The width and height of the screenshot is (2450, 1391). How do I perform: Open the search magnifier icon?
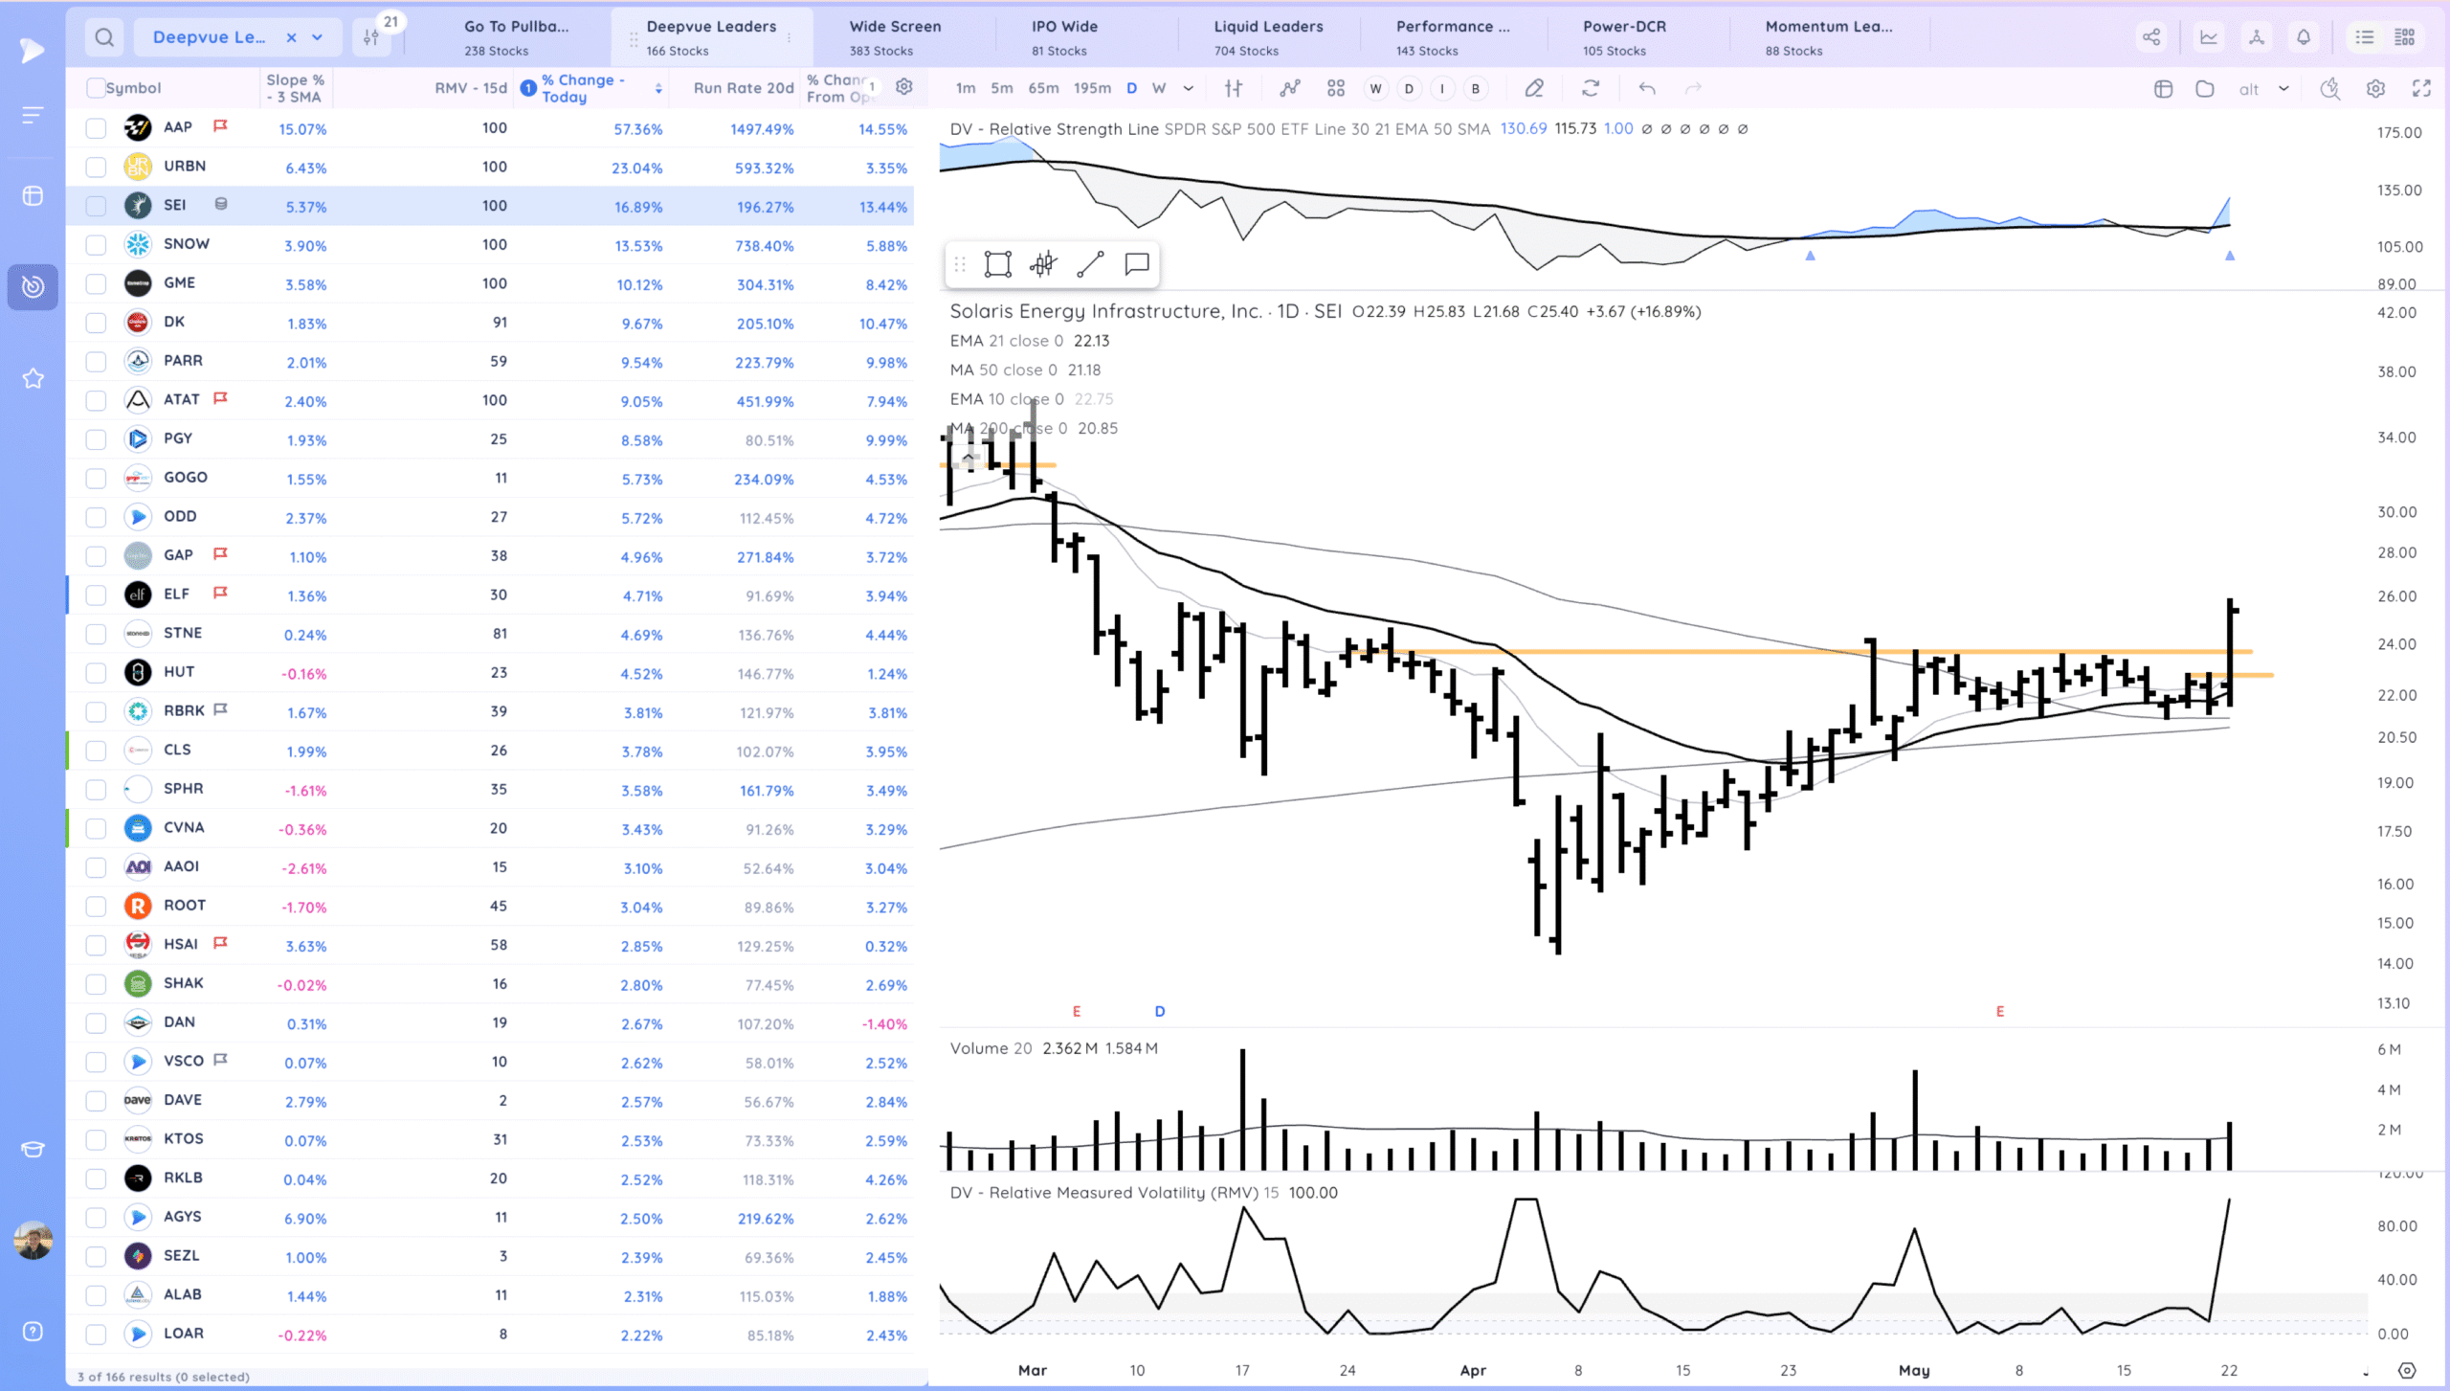pyautogui.click(x=104, y=37)
